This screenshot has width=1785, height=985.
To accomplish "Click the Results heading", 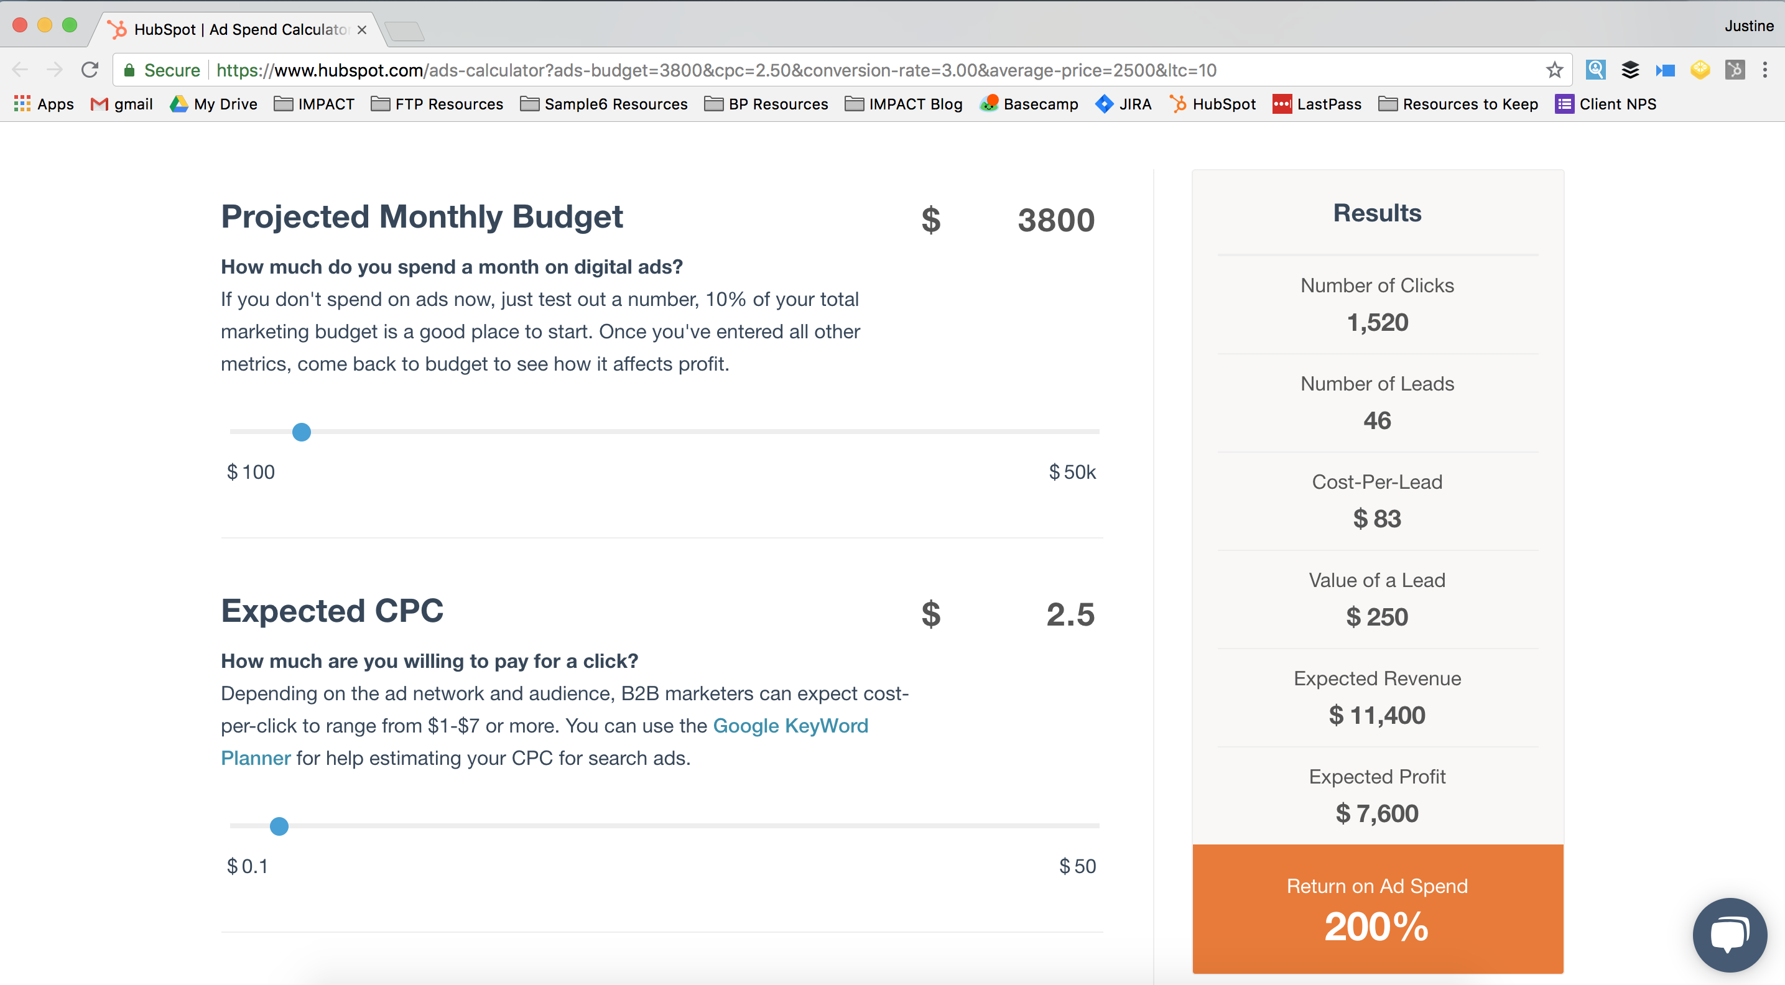I will tap(1378, 213).
